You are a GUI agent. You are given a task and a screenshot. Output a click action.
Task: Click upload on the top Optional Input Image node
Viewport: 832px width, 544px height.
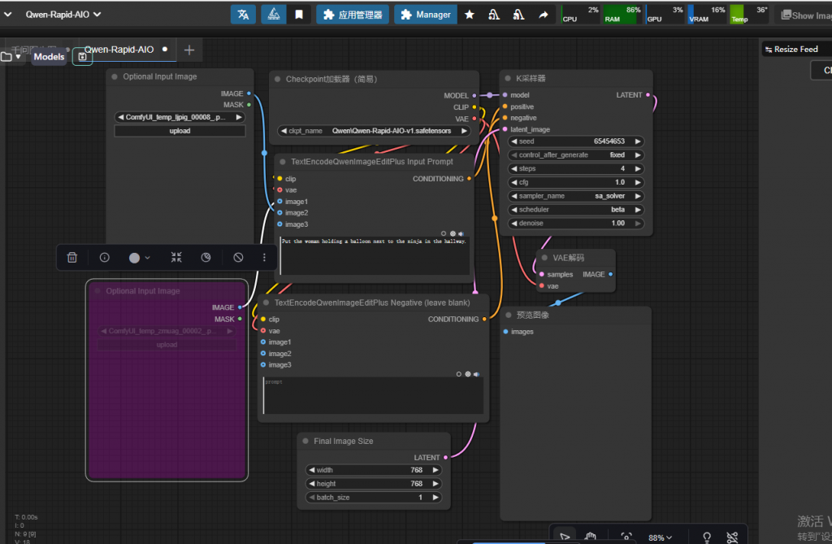[x=180, y=131]
